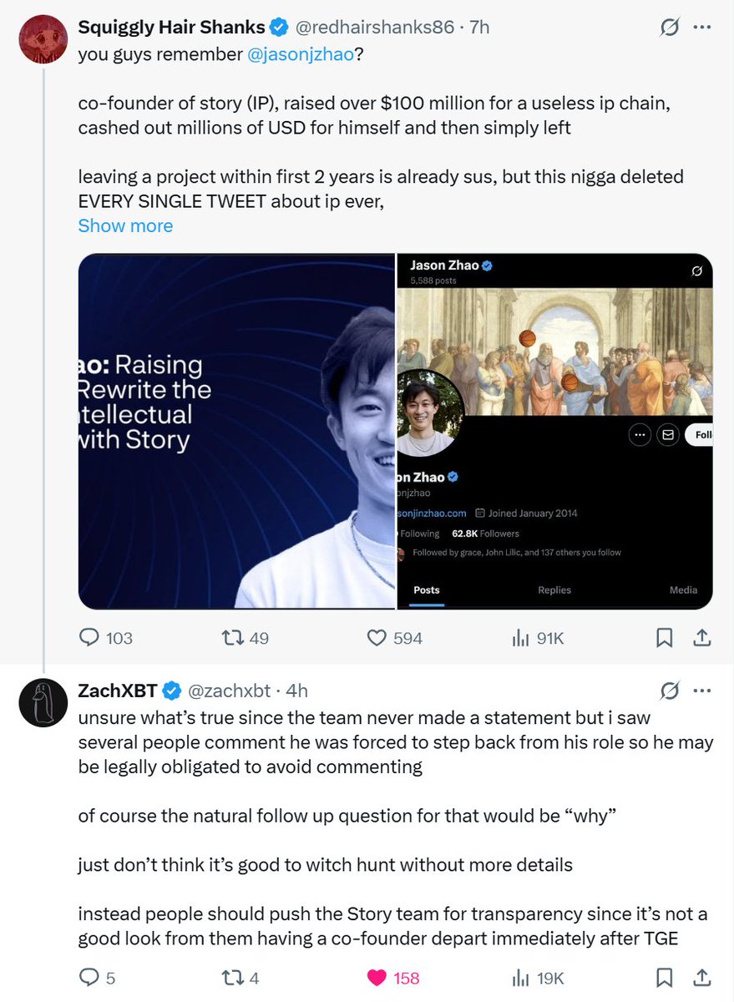This screenshot has width=734, height=1002.
Task: Share the ZachXBT reply
Action: (702, 977)
